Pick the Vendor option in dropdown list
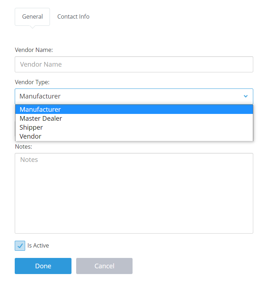 pyautogui.click(x=134, y=136)
